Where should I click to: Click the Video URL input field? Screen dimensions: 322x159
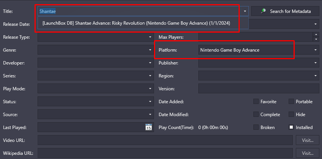pos(165,140)
